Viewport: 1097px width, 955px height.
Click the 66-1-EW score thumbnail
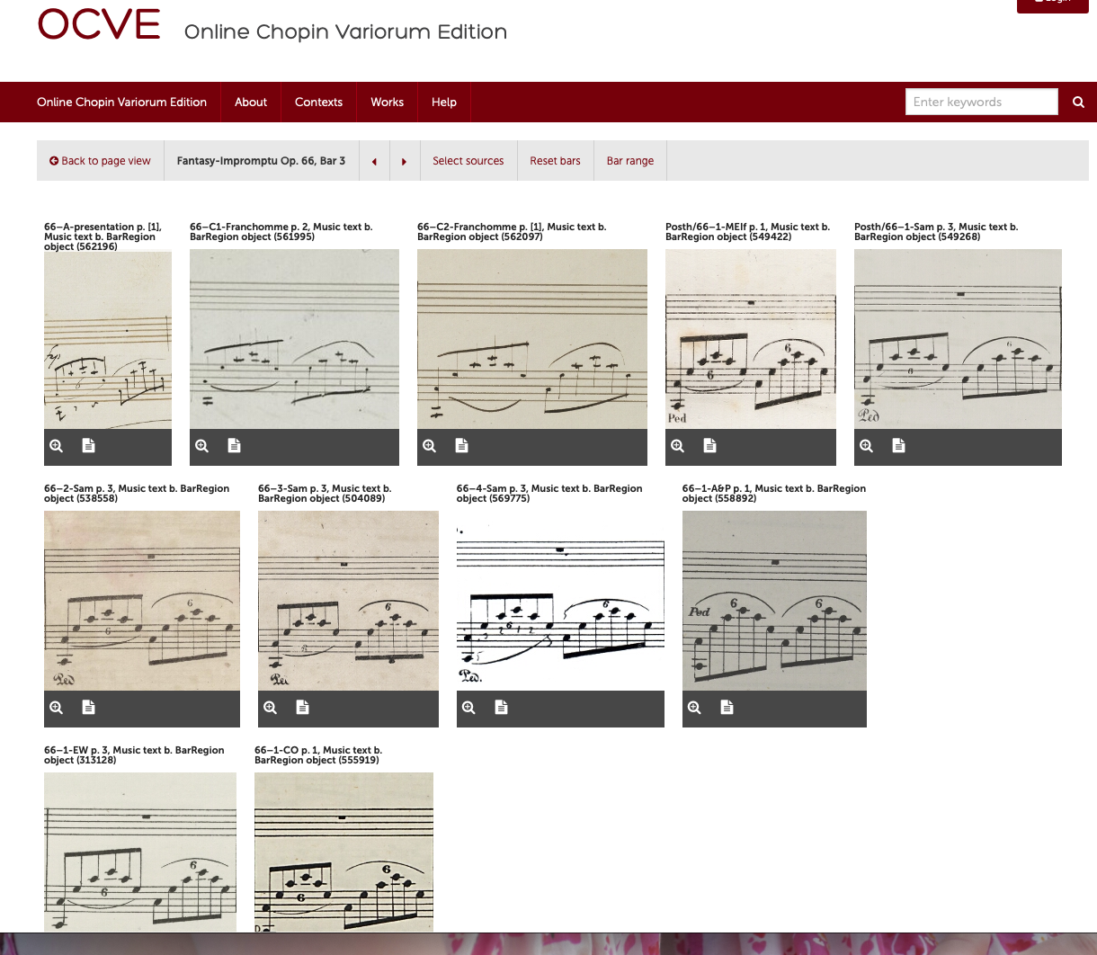tap(140, 852)
